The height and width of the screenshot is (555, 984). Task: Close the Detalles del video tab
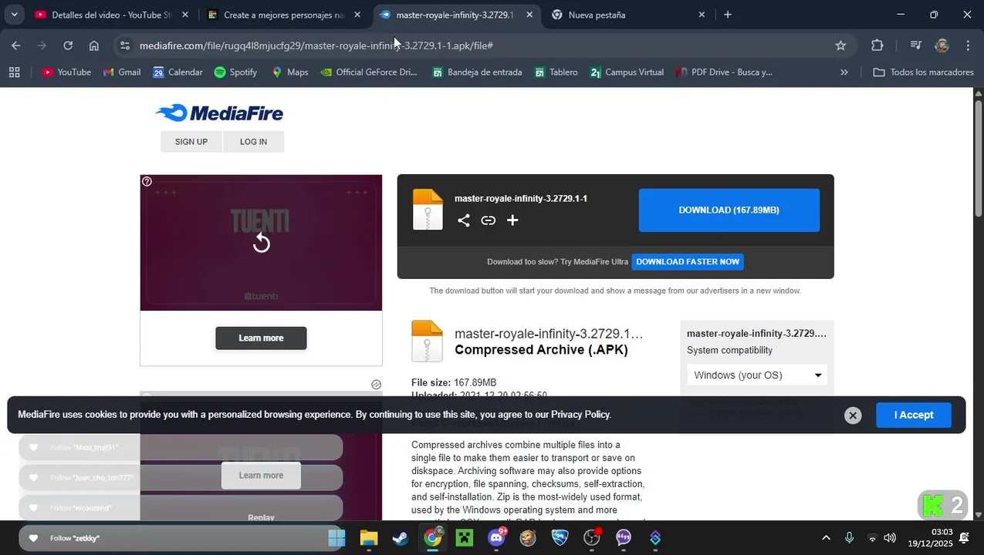coord(185,15)
